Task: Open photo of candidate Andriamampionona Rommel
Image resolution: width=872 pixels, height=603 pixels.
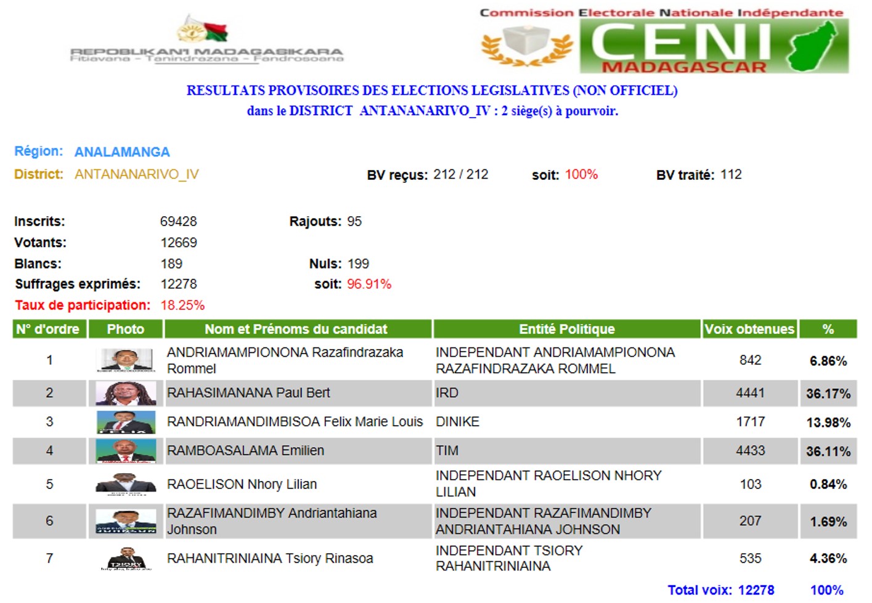Action: pyautogui.click(x=126, y=360)
